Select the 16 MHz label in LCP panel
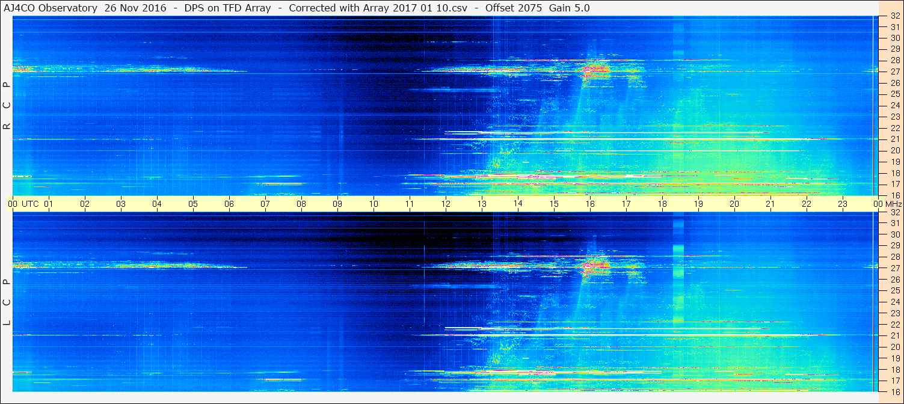This screenshot has height=404, width=904. tap(894, 391)
